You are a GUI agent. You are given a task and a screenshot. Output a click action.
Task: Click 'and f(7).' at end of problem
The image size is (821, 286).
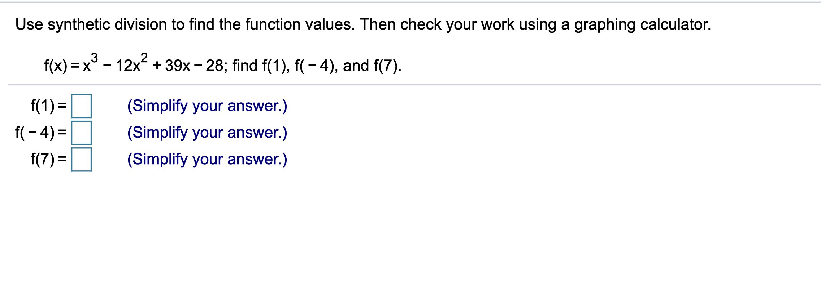372,66
